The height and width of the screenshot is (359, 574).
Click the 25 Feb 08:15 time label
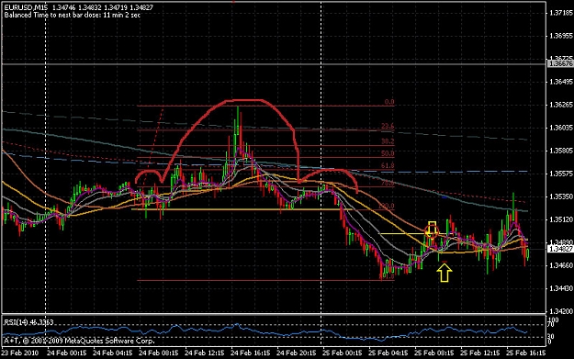434,353
